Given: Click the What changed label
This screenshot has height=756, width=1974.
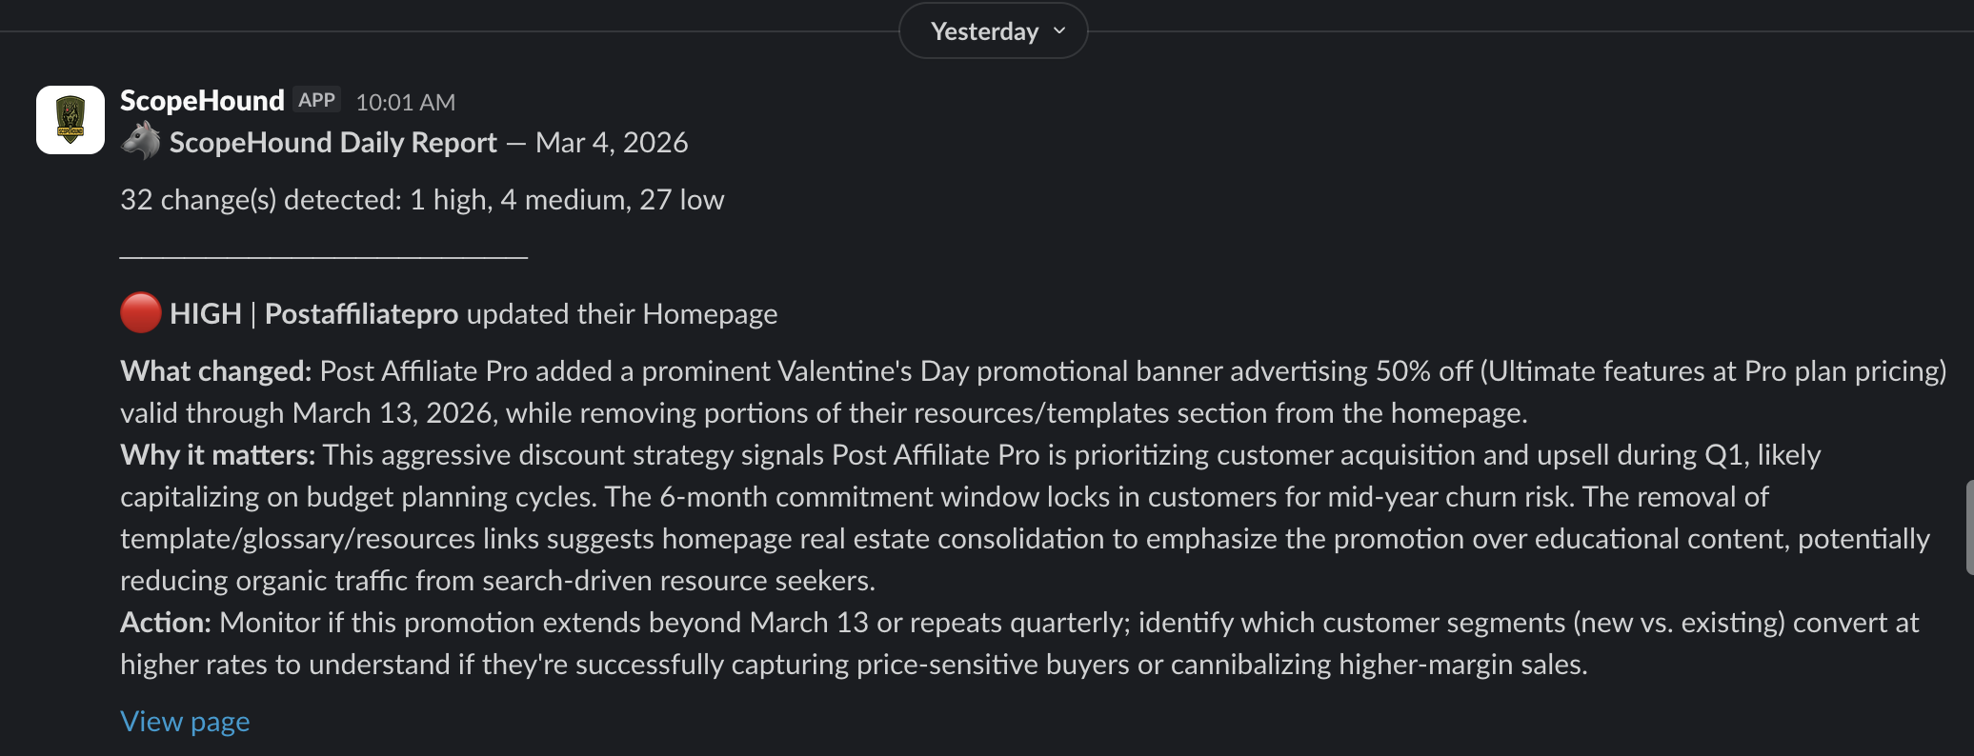Looking at the screenshot, I should (215, 371).
